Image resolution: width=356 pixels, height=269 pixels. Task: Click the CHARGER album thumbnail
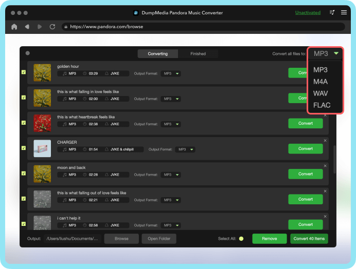[42, 148]
